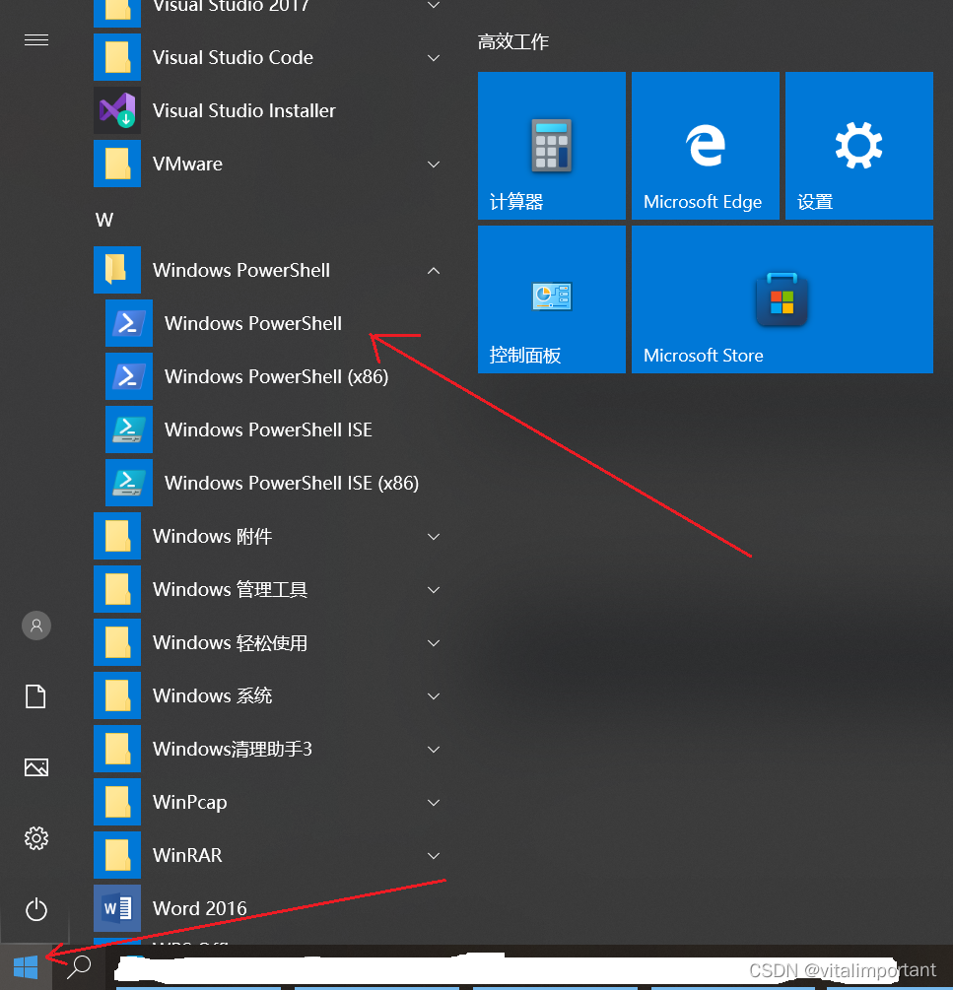The width and height of the screenshot is (953, 990).
Task: Open the 设置 settings tile
Action: tap(859, 146)
